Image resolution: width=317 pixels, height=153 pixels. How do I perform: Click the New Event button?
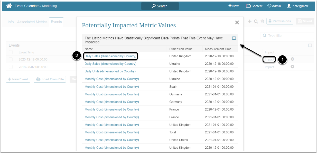(x=18, y=79)
